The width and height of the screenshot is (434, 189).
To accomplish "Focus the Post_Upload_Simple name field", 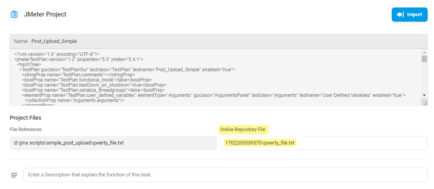I will click(x=219, y=41).
